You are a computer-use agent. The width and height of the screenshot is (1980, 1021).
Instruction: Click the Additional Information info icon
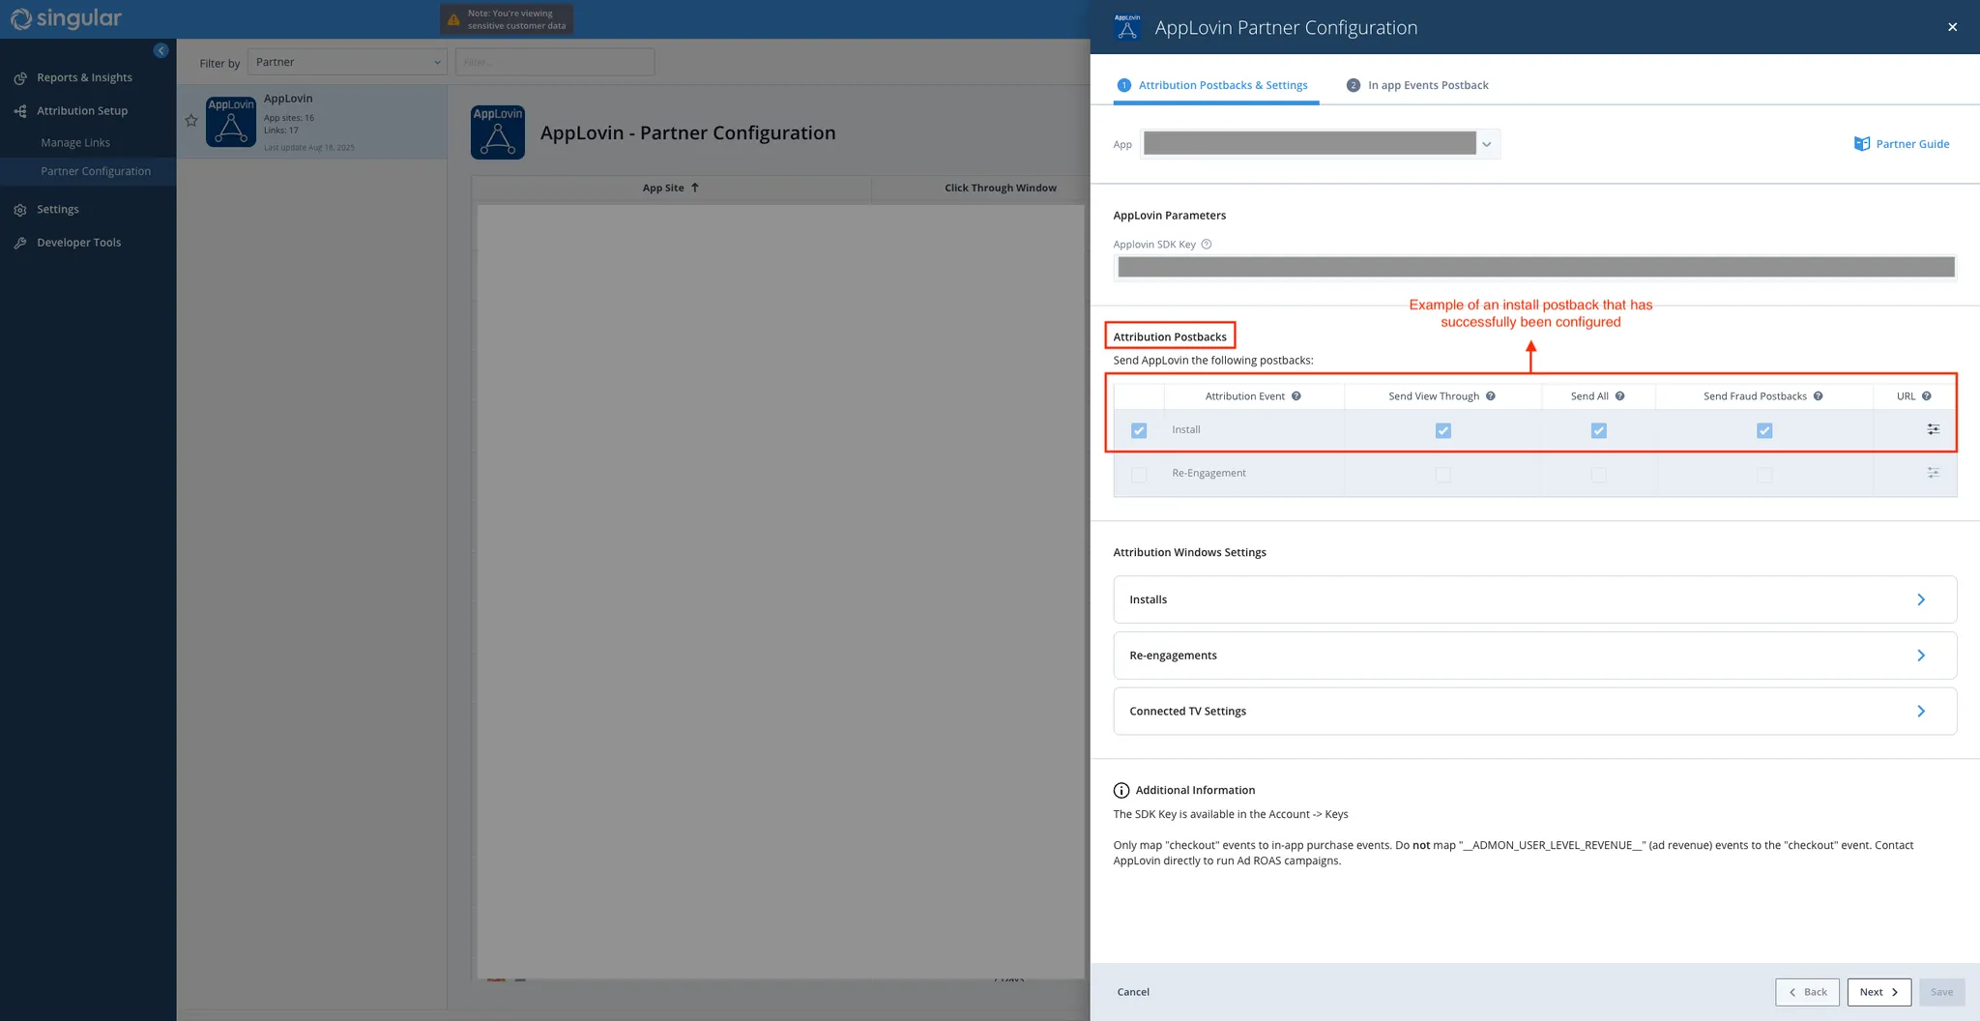tap(1121, 791)
